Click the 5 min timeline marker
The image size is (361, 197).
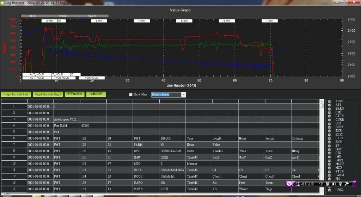click(184, 21)
